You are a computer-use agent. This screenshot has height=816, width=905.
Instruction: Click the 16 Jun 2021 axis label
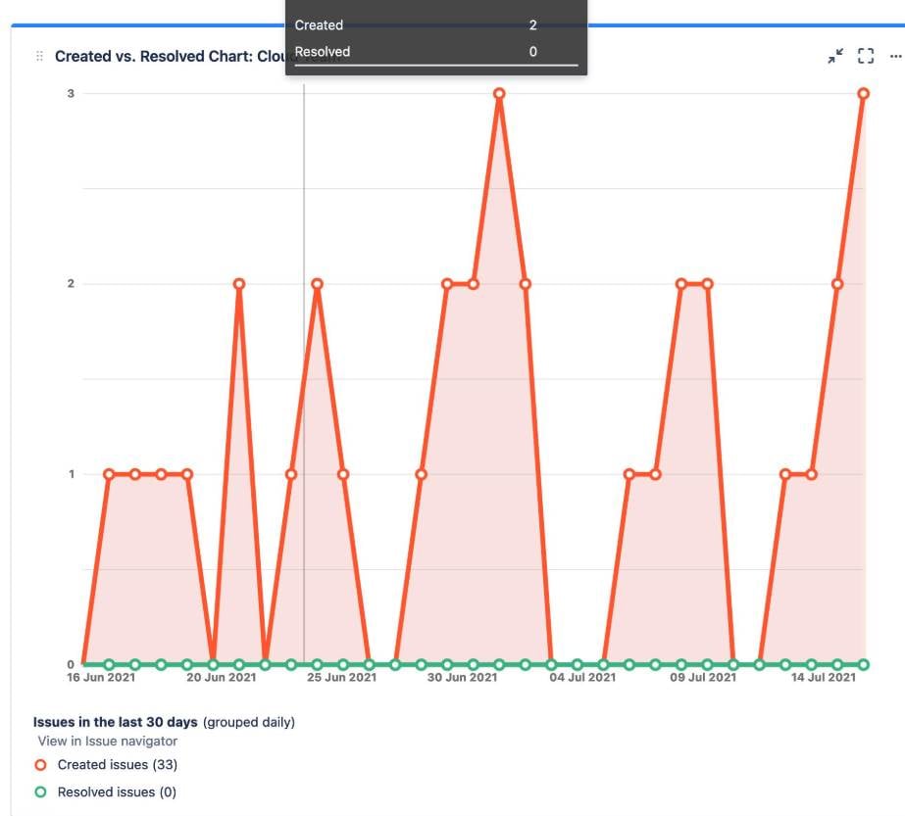101,678
